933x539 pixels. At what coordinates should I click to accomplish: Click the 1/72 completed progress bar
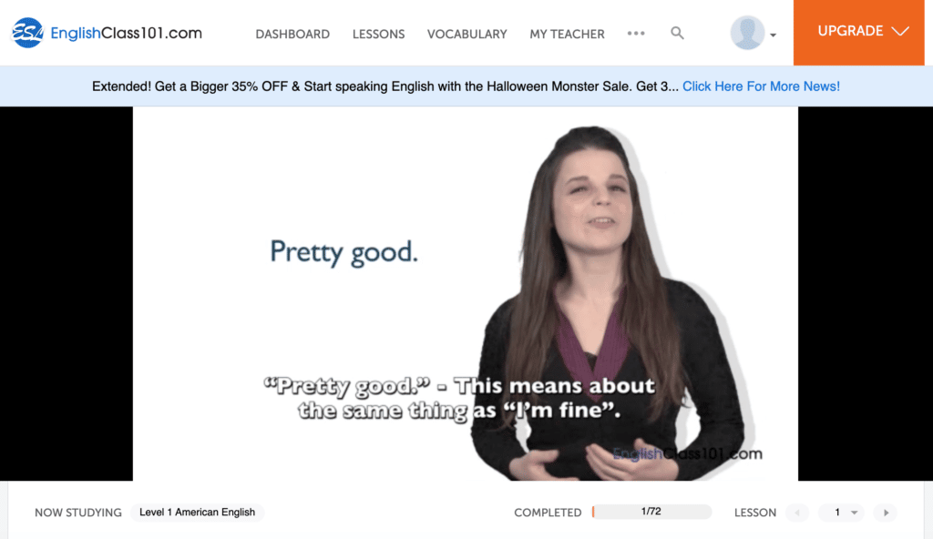coord(651,512)
